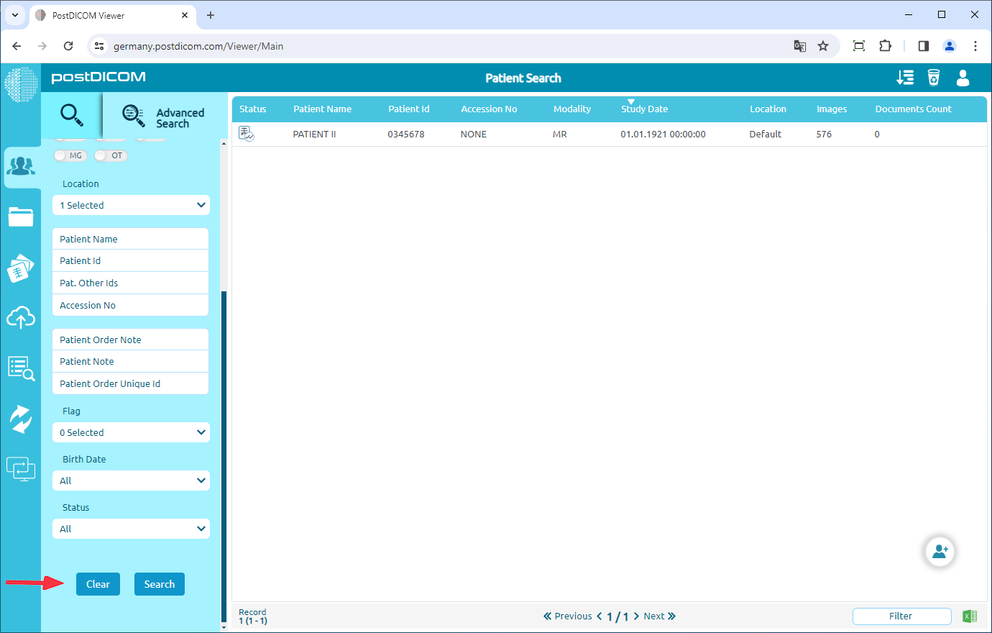This screenshot has height=633, width=992.
Task: Open the Recycle Bin from the top bar
Action: [934, 78]
